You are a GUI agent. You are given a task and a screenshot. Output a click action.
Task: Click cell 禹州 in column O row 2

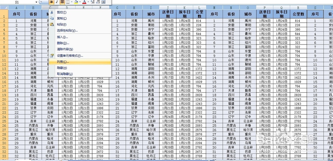tap(248, 21)
